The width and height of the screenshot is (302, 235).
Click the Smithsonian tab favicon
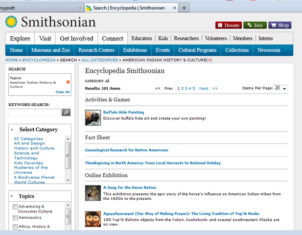coord(89,8)
